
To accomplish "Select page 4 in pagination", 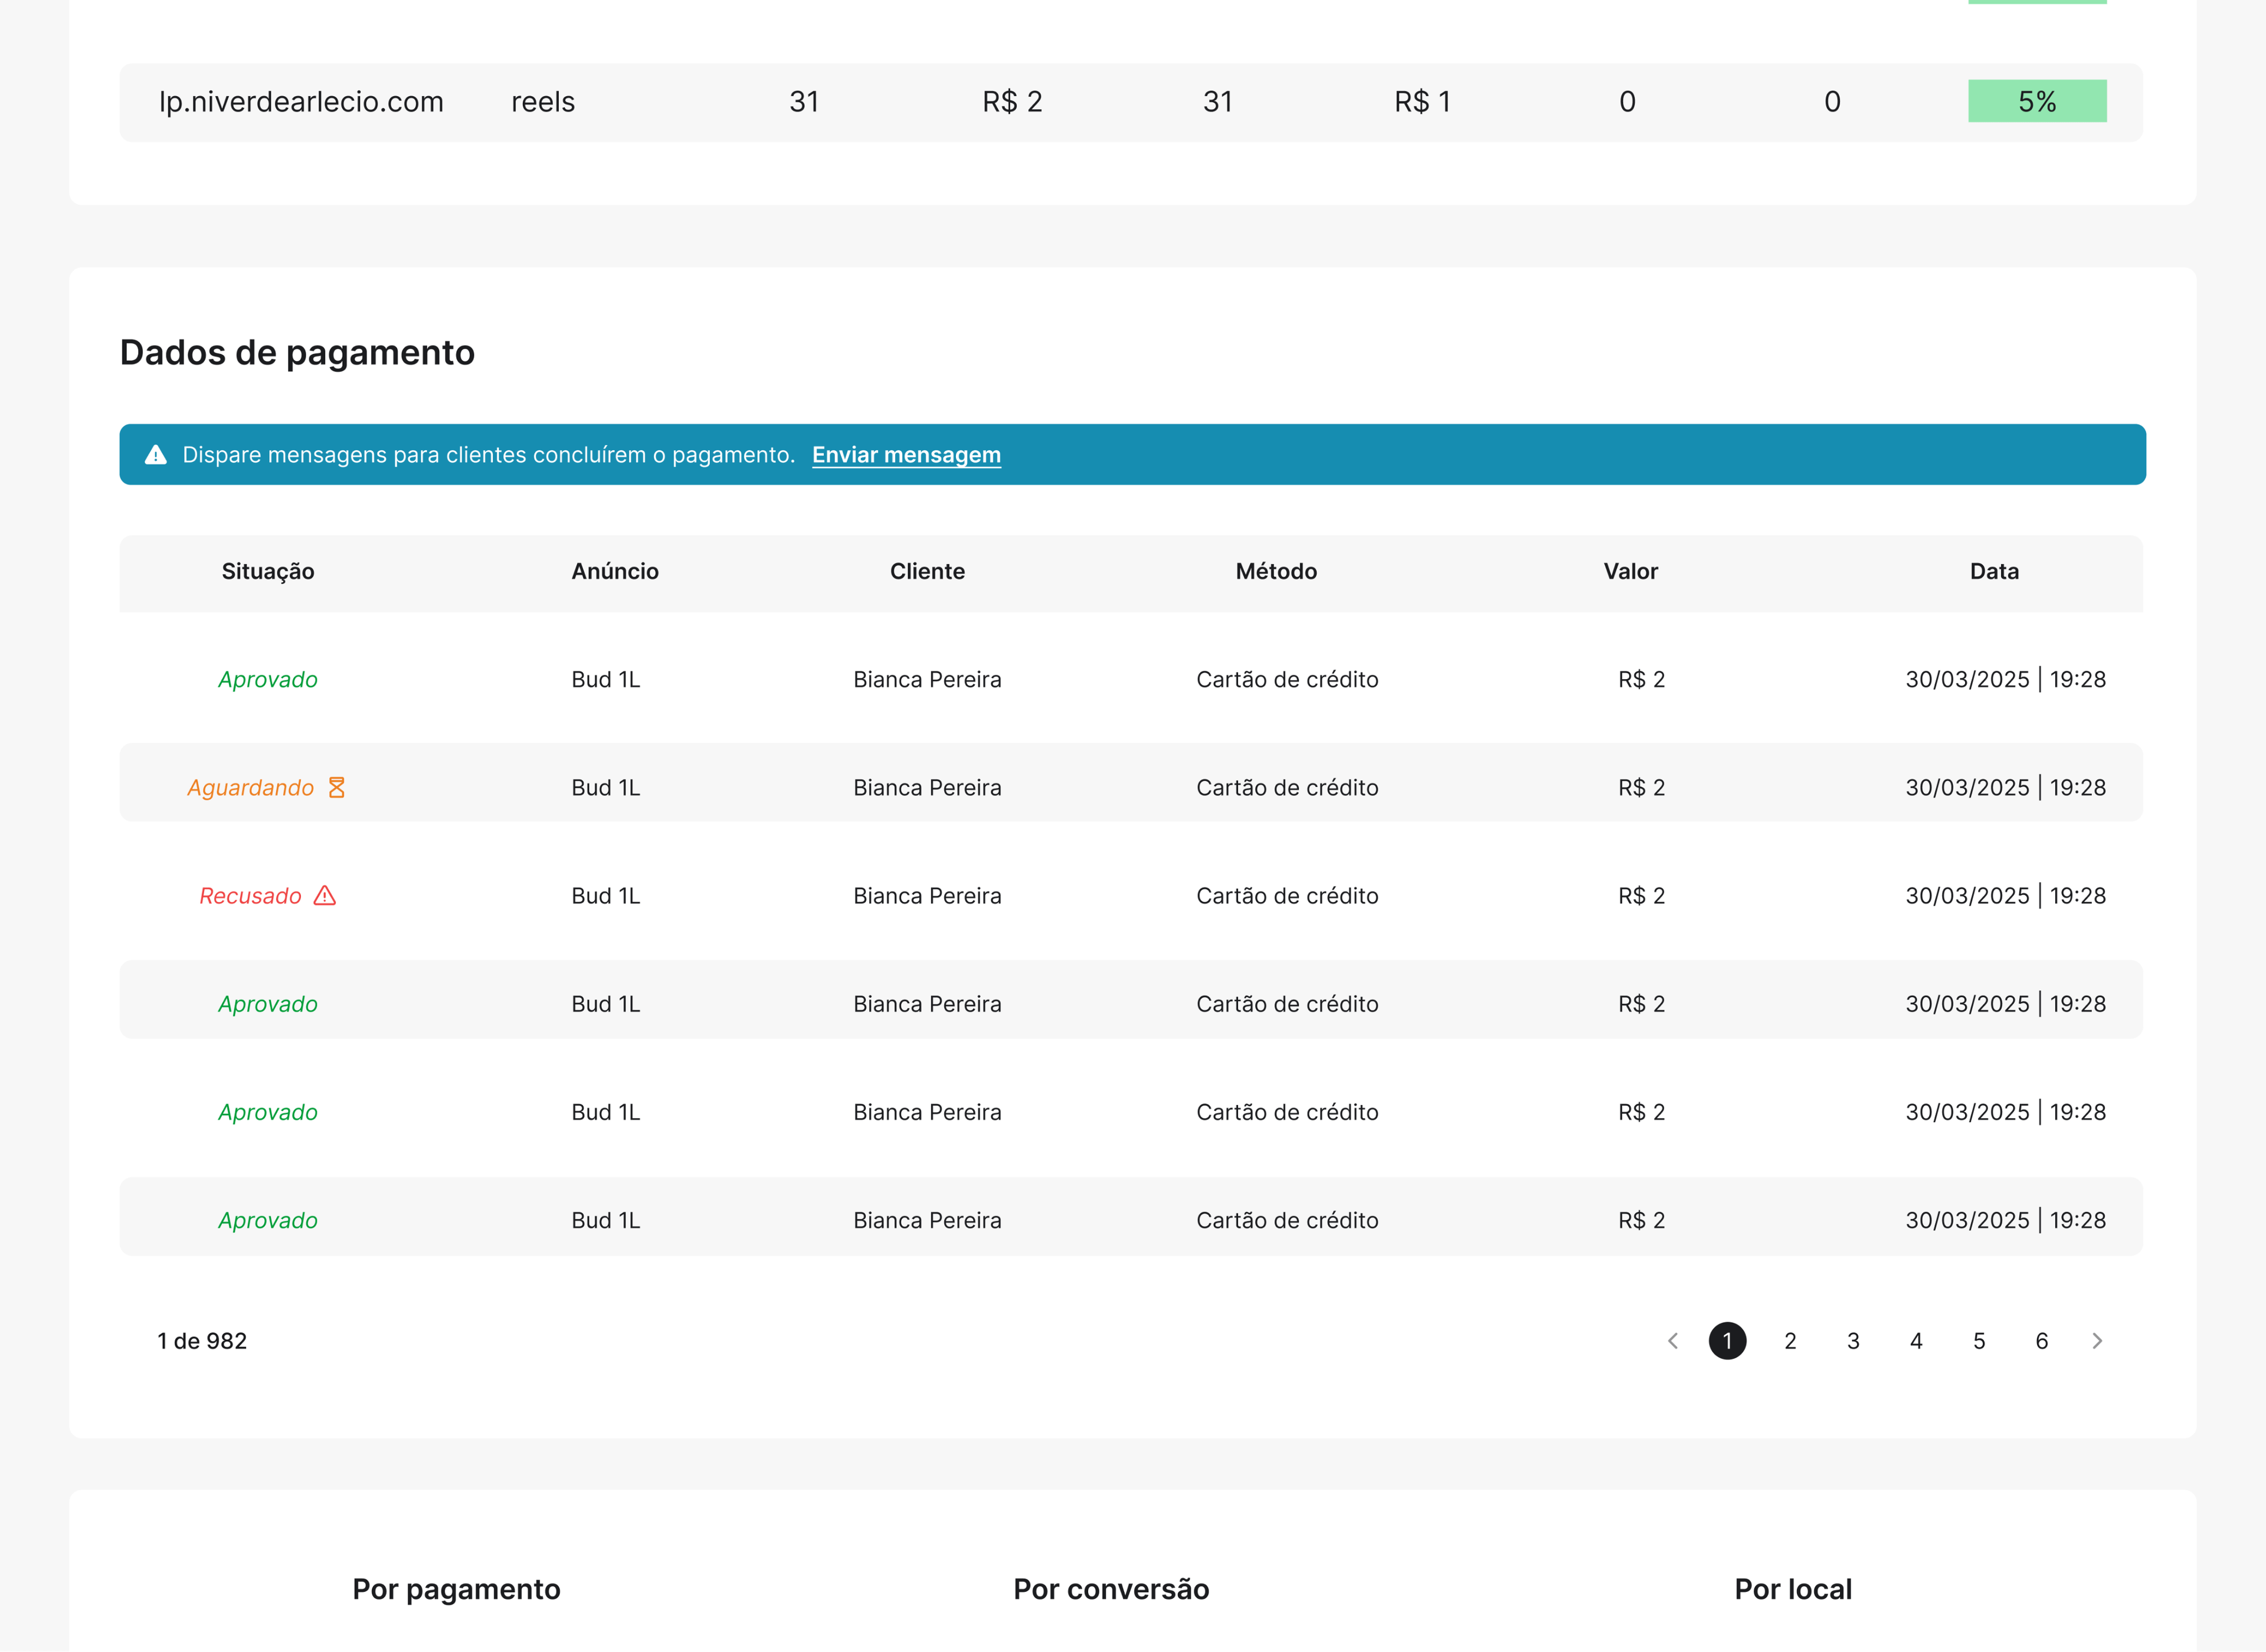I will pos(1916,1341).
